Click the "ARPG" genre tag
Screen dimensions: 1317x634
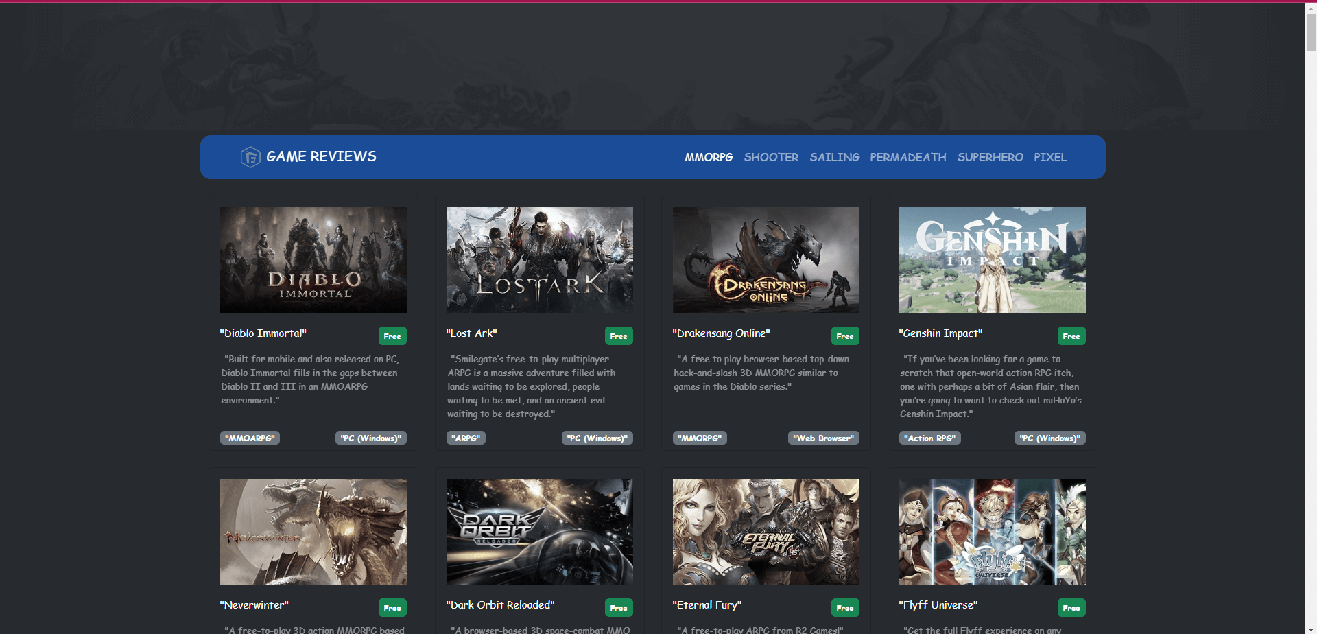(x=466, y=438)
